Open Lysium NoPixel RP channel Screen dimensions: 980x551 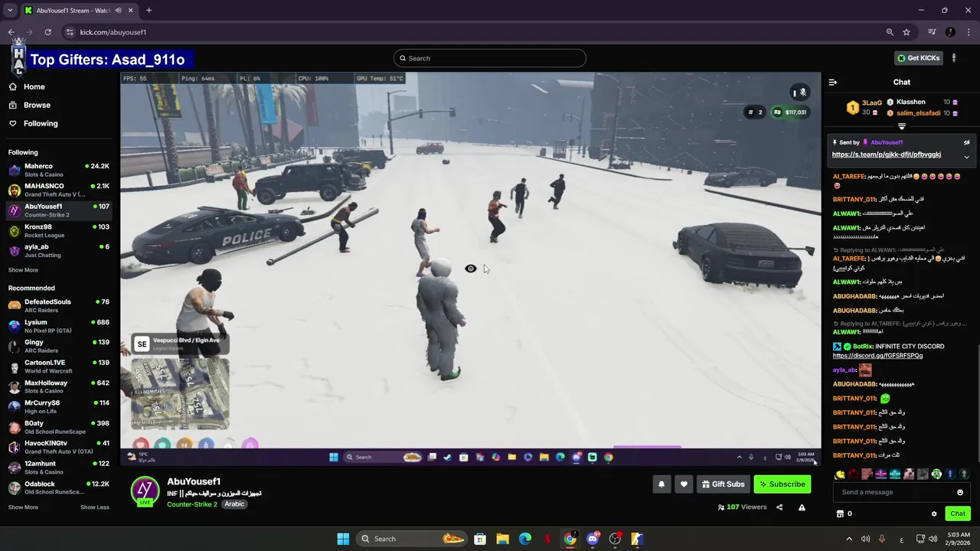[x=58, y=326]
